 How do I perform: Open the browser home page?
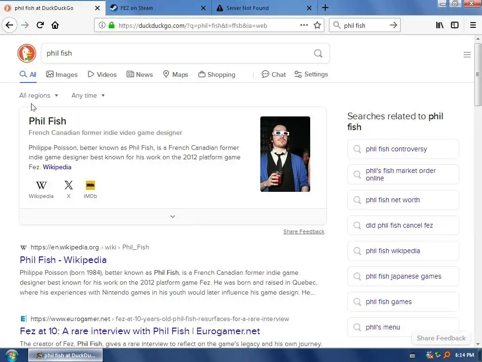click(x=55, y=25)
